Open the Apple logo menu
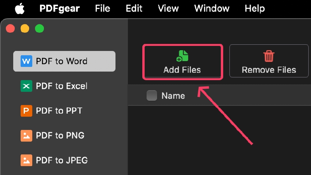311x175 pixels. pos(20,9)
